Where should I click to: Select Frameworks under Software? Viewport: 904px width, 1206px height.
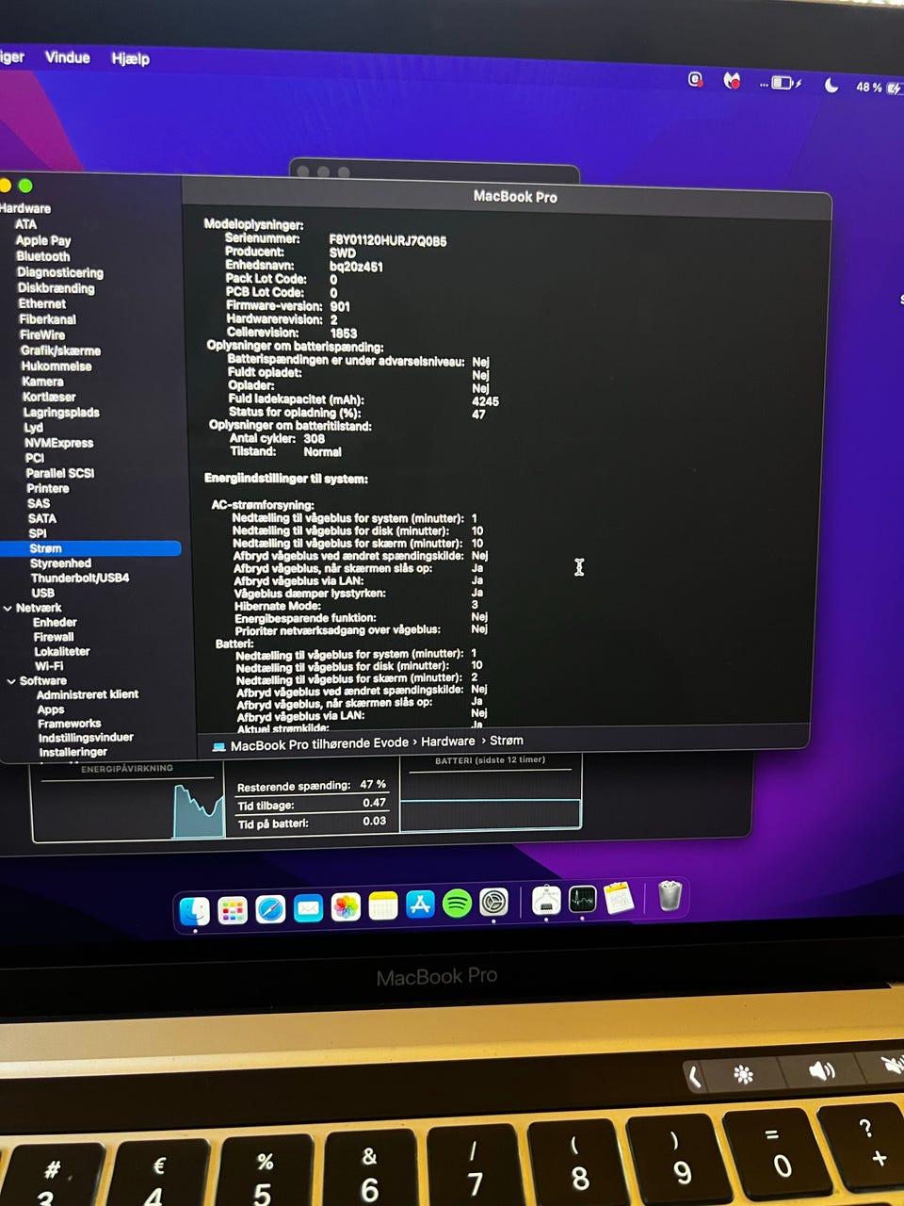[x=70, y=724]
